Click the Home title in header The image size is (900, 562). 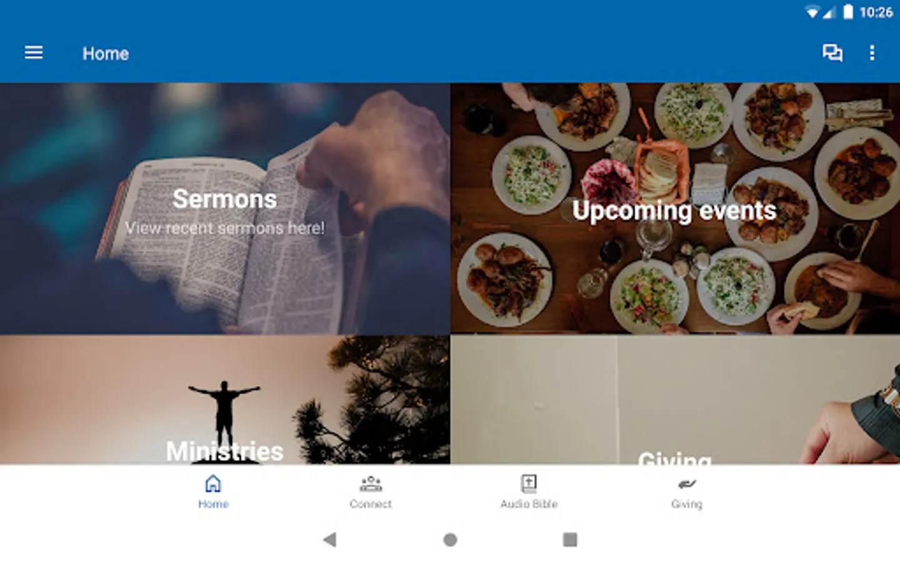point(106,54)
